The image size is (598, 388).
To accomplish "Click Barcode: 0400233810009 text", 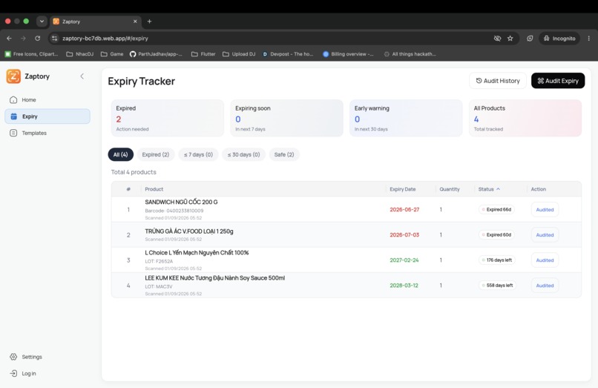I will [174, 211].
